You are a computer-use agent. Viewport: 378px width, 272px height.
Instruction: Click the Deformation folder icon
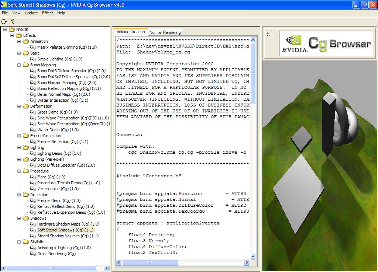point(26,106)
